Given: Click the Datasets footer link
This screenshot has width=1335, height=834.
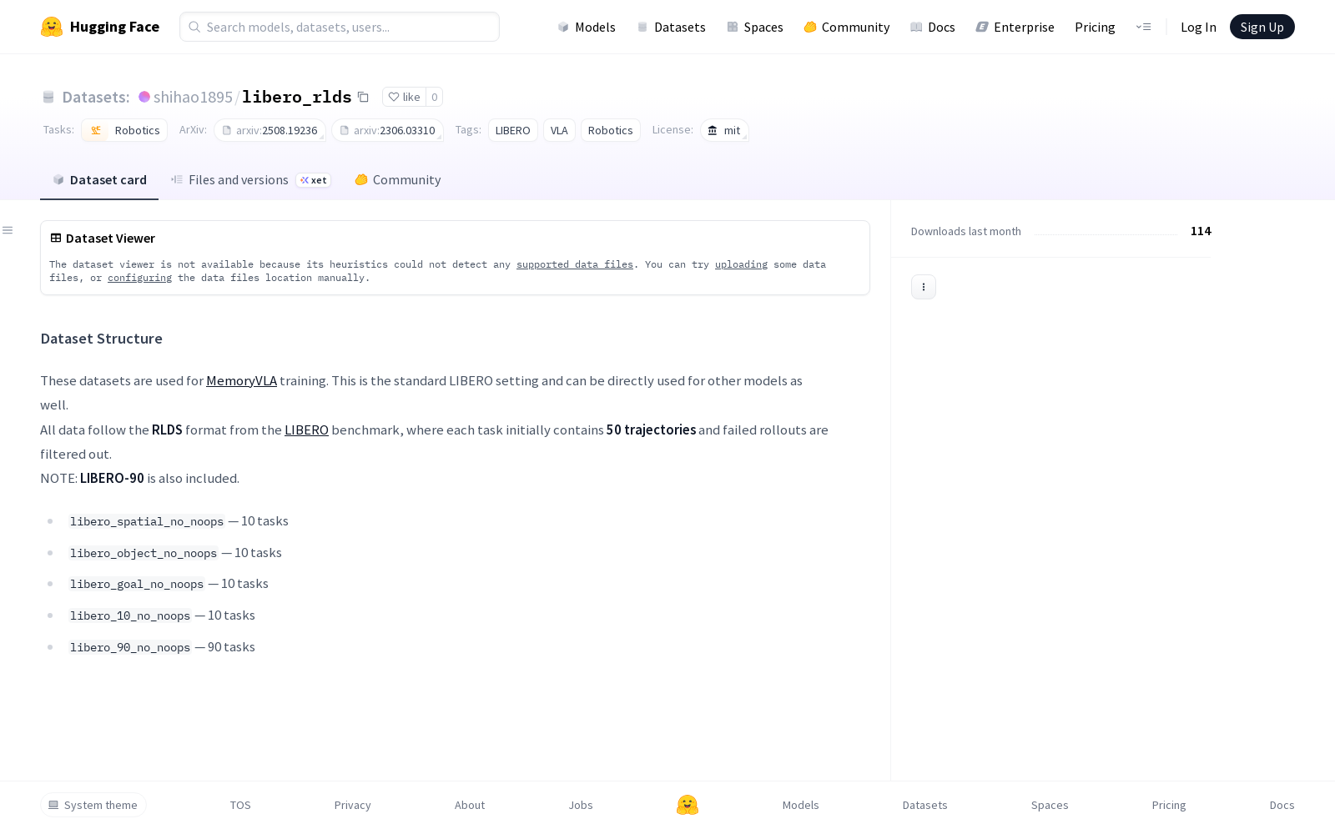Looking at the screenshot, I should [x=925, y=805].
